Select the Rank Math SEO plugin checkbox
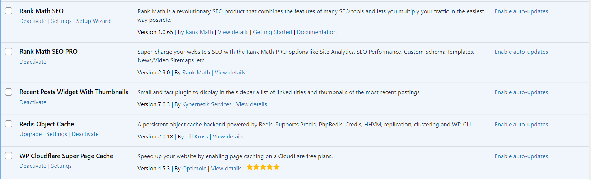Viewport: 591px width, 180px height. (x=9, y=11)
